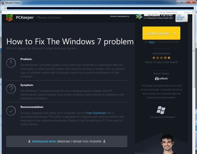The image size is (197, 154).
Task: Click 'Solution developed by:' text
Action: 120,16
